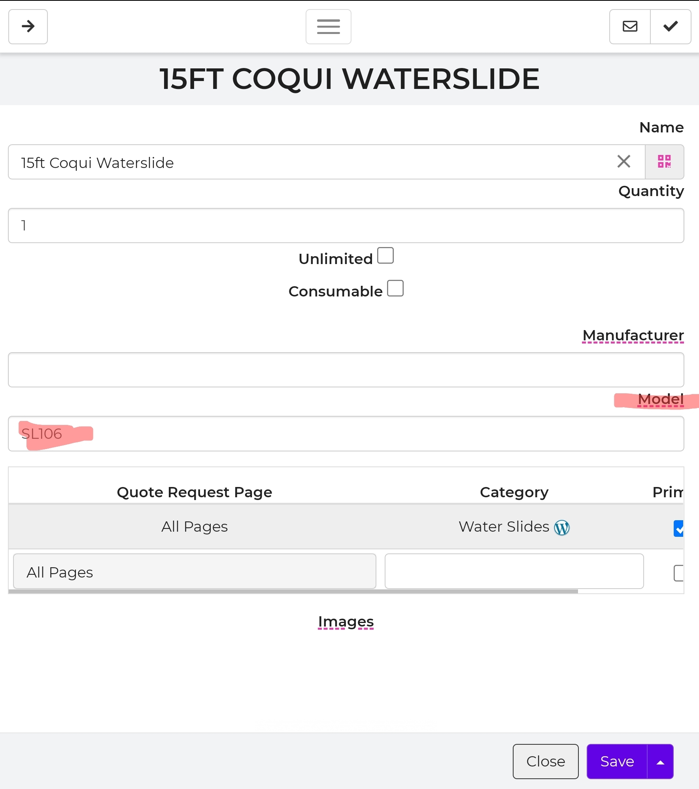
Task: Open the hamburger menu
Action: (x=328, y=26)
